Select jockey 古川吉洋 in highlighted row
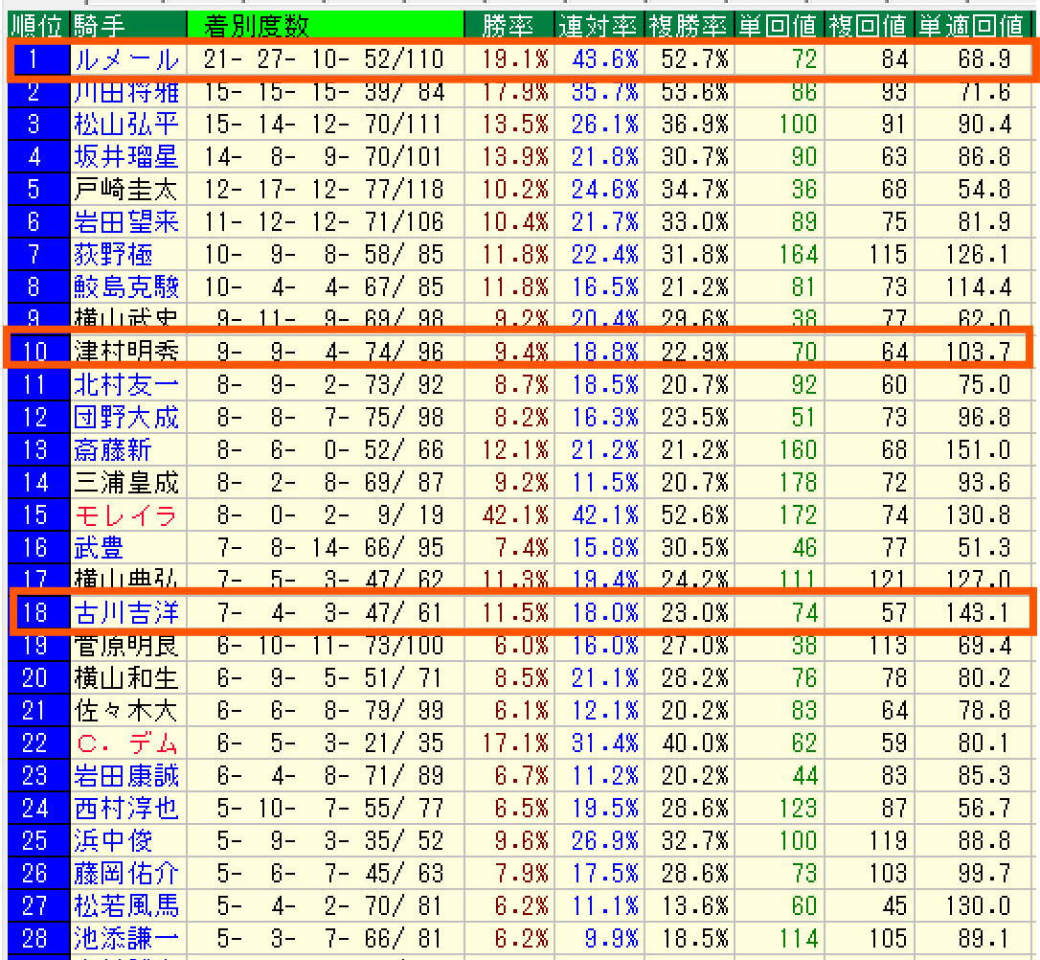The height and width of the screenshot is (960, 1040). 126,611
